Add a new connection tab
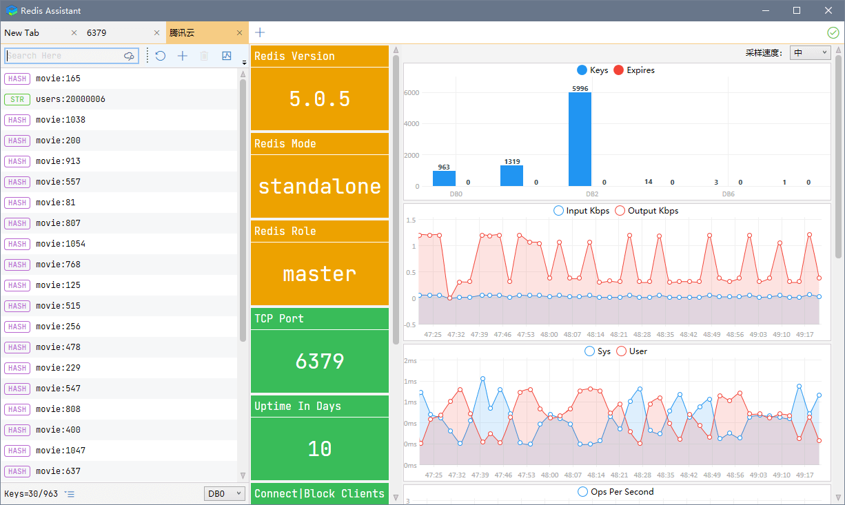845x505 pixels. (260, 32)
